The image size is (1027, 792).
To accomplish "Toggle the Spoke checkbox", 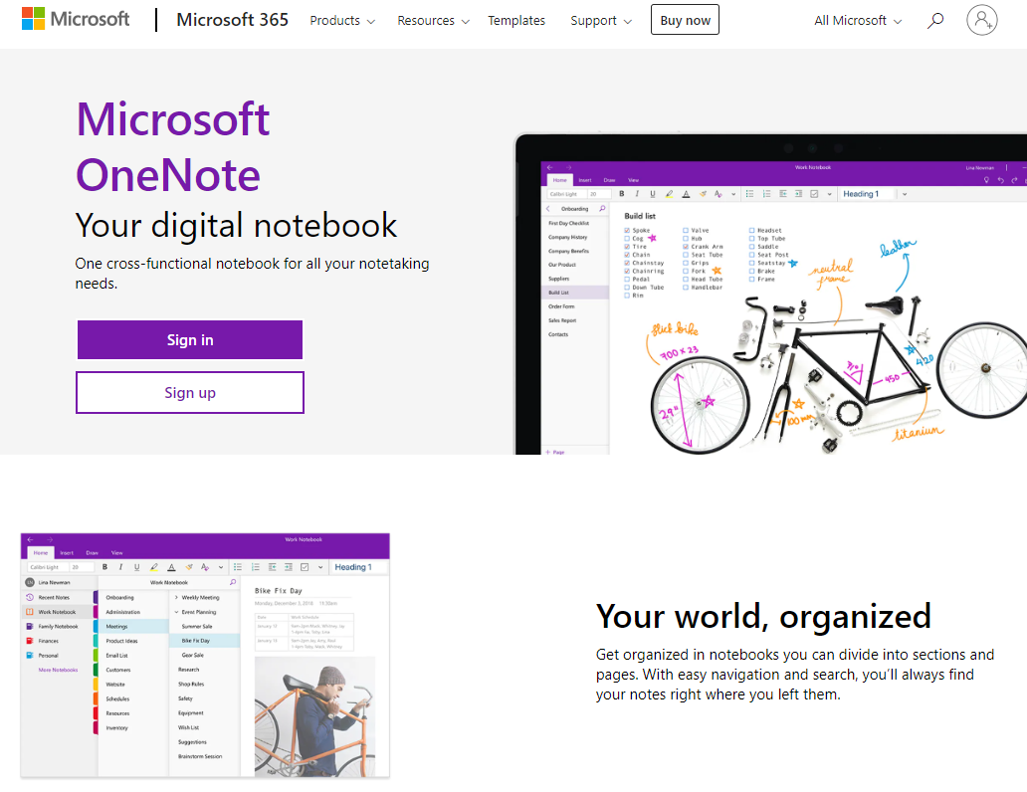I will coord(627,231).
